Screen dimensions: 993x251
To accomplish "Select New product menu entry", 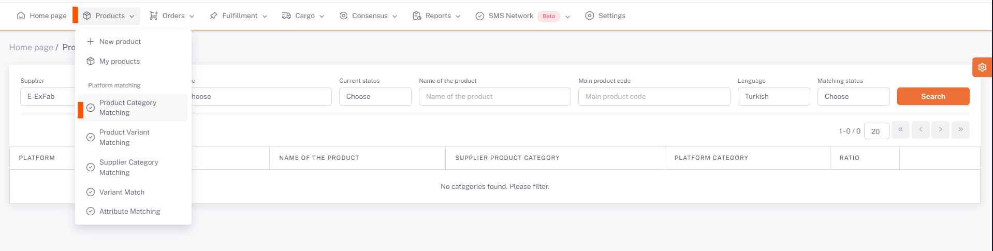I will [x=134, y=41].
